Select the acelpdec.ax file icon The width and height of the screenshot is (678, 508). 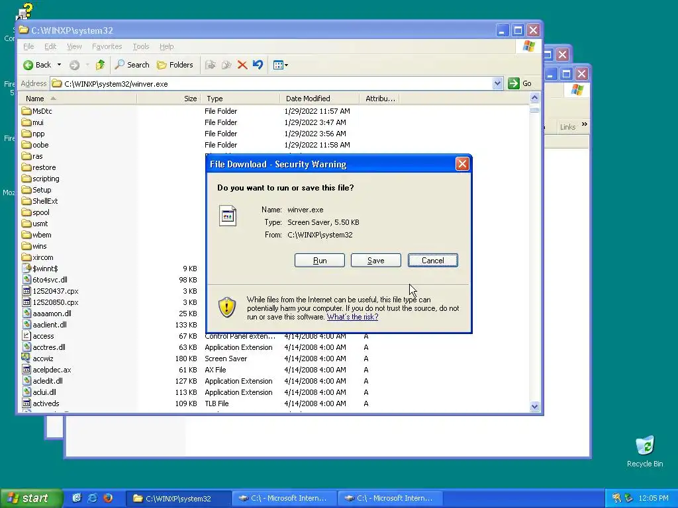pyautogui.click(x=26, y=369)
